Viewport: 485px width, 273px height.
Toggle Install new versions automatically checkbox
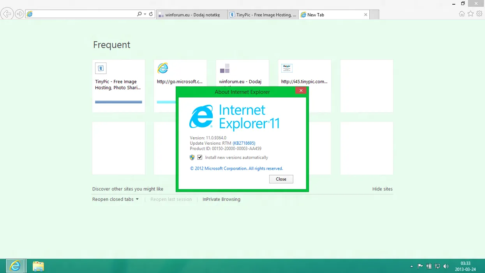tap(200, 158)
